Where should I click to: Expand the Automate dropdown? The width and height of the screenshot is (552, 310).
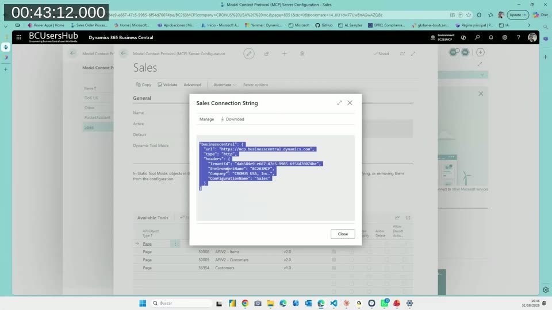coord(225,85)
